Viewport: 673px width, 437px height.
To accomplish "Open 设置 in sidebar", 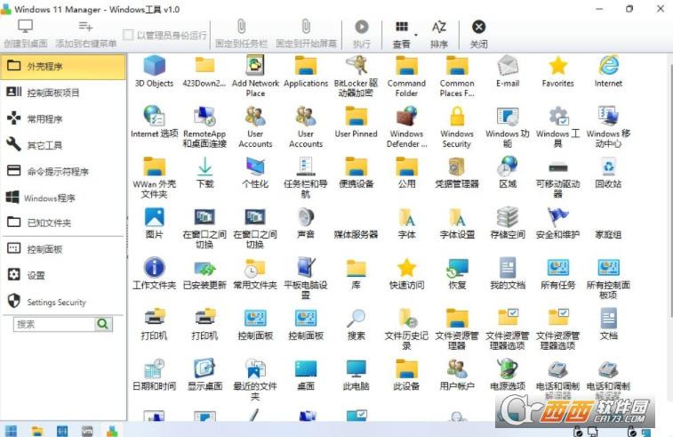I will point(63,275).
